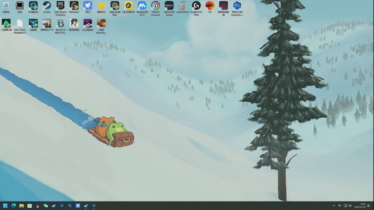
Task: Open the volume control in system tray
Action: 350,206
